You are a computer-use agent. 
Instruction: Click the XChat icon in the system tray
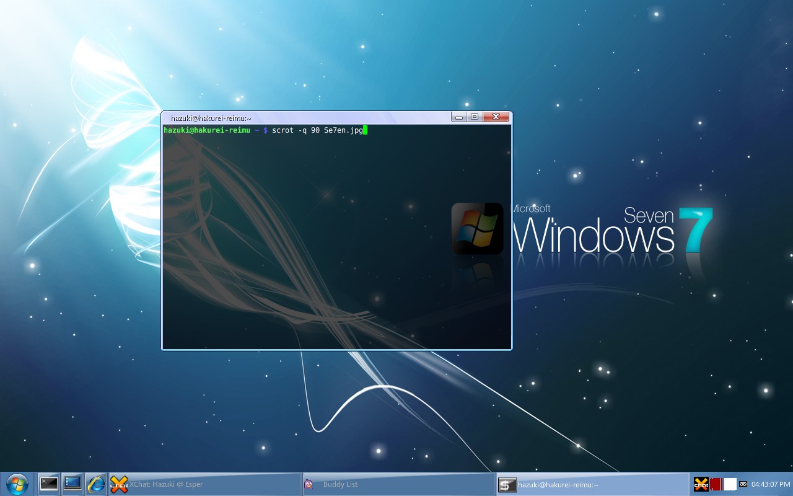click(x=701, y=484)
